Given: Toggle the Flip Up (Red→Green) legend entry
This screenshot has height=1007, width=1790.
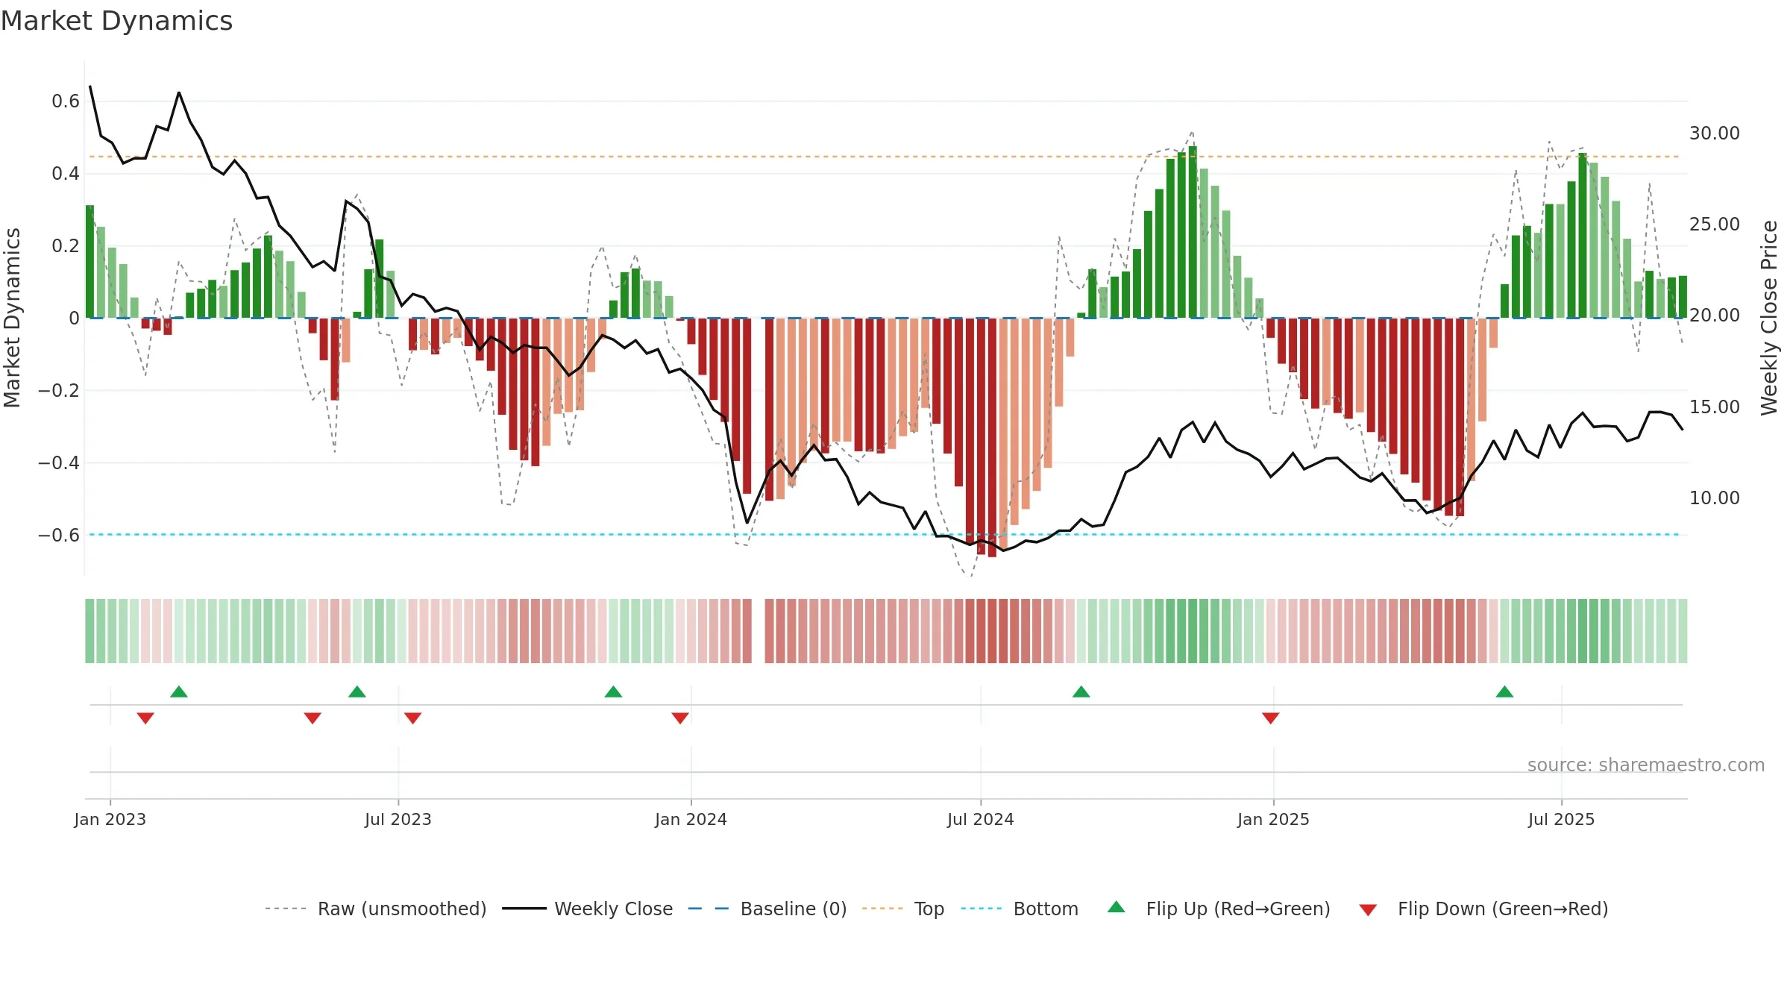Looking at the screenshot, I should click(x=1219, y=909).
